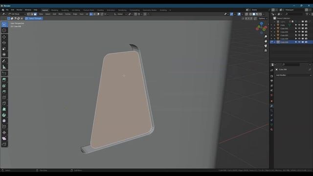This screenshot has height=176, width=313.
Task: Switch to Sculpting workspace tab
Action: click(x=65, y=10)
